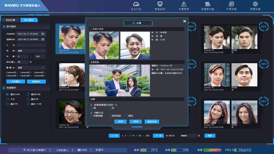Open 自主行走 speedometer icon
This screenshot has height=154, width=274.
point(136,4)
